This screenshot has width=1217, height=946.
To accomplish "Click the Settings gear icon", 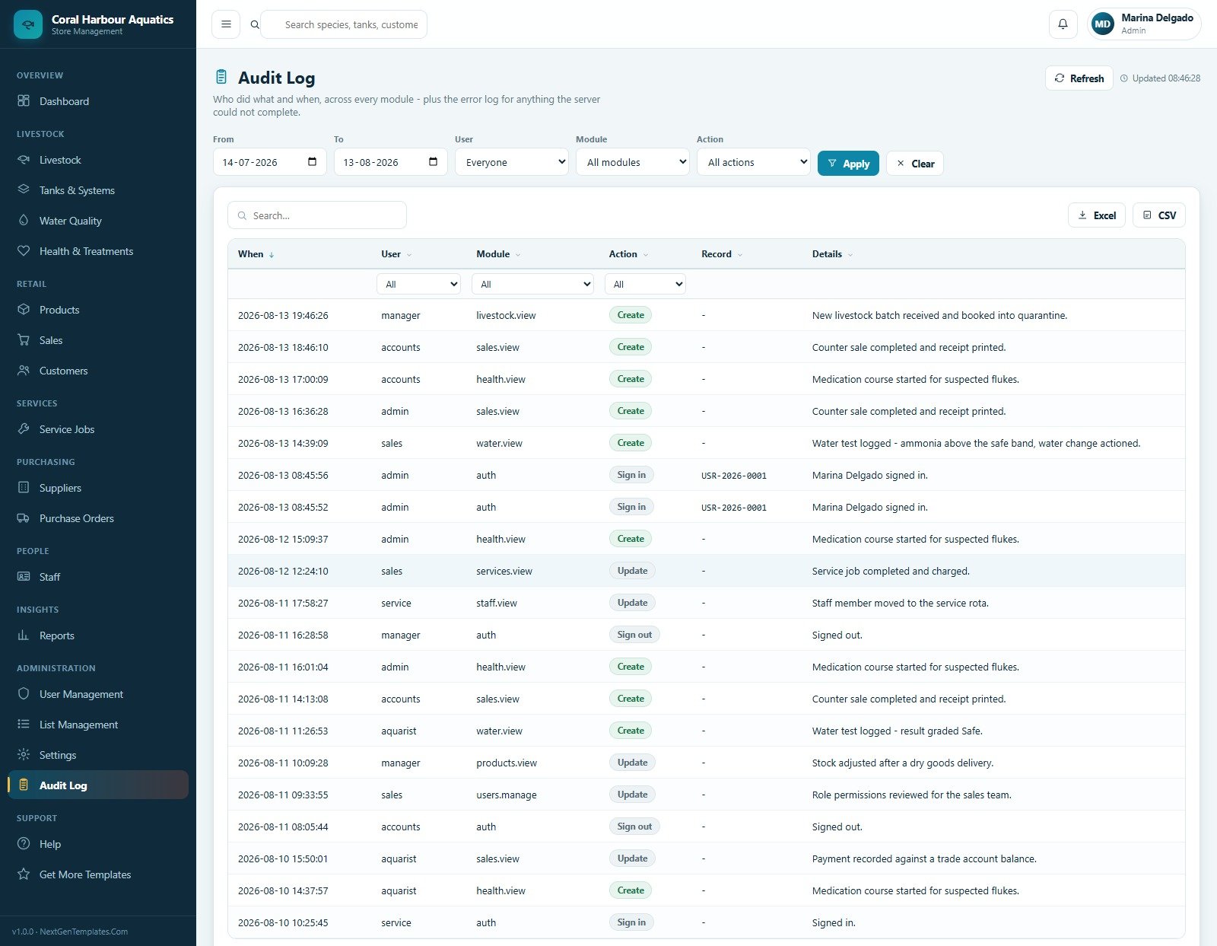I will 24,755.
